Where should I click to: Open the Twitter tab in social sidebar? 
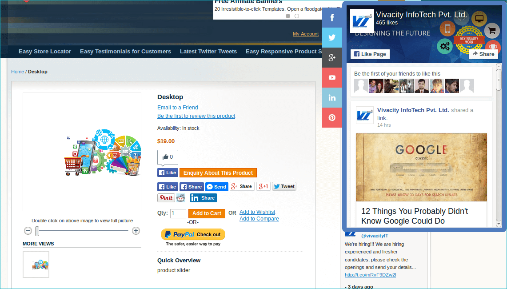pos(332,37)
